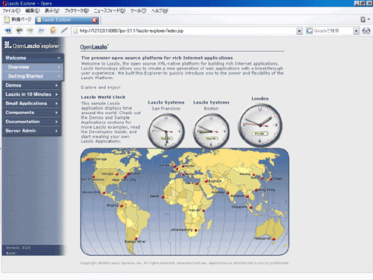The height and width of the screenshot is (280, 373).
Task: Click the OpenLaszlo explorer logo
Action: click(x=32, y=46)
